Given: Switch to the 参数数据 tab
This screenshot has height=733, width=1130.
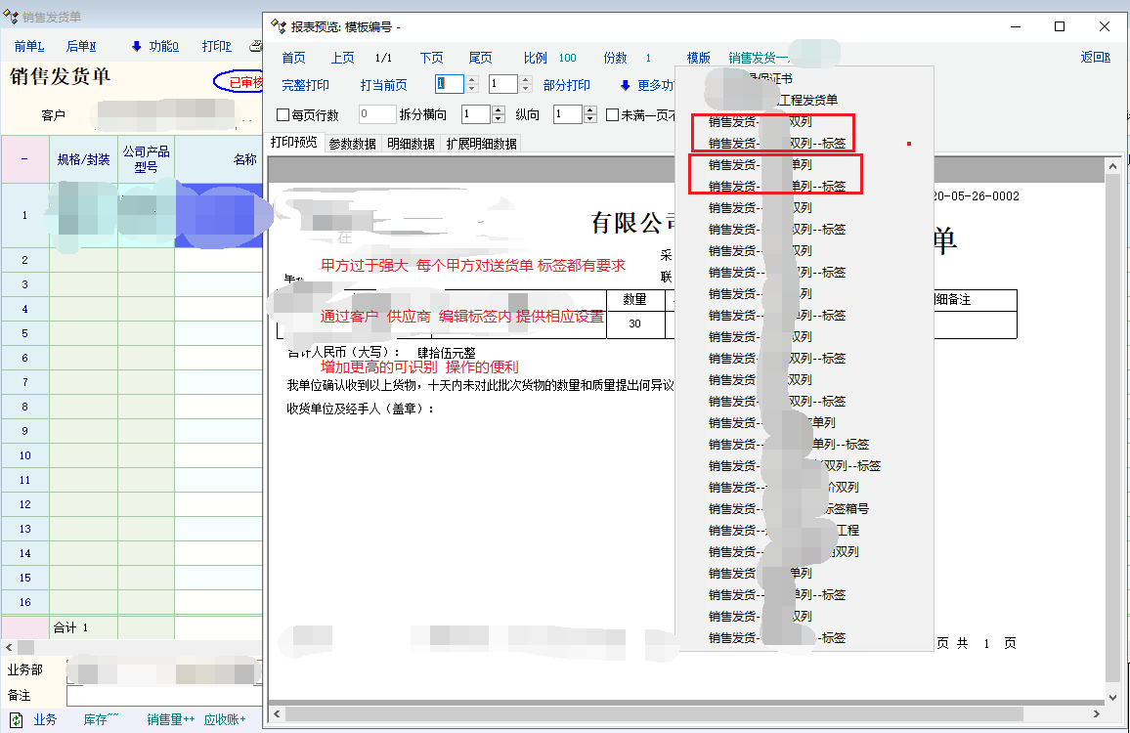Looking at the screenshot, I should point(352,144).
